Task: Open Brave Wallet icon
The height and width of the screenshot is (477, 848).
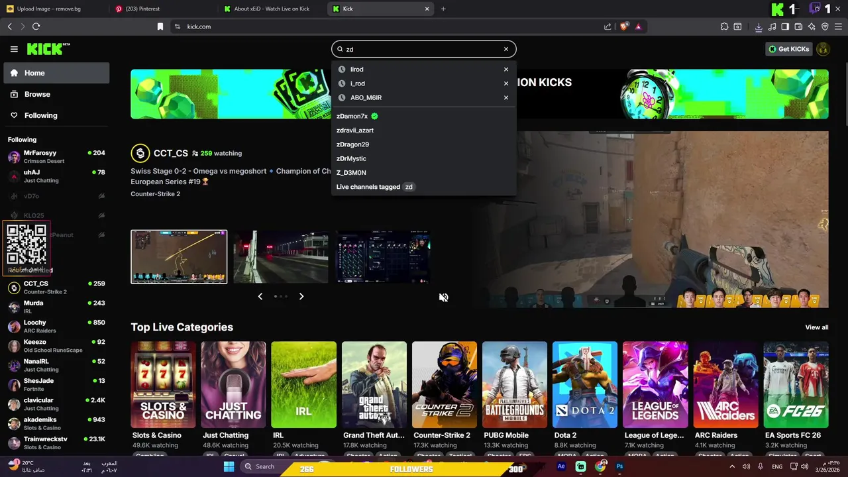Action: (798, 26)
